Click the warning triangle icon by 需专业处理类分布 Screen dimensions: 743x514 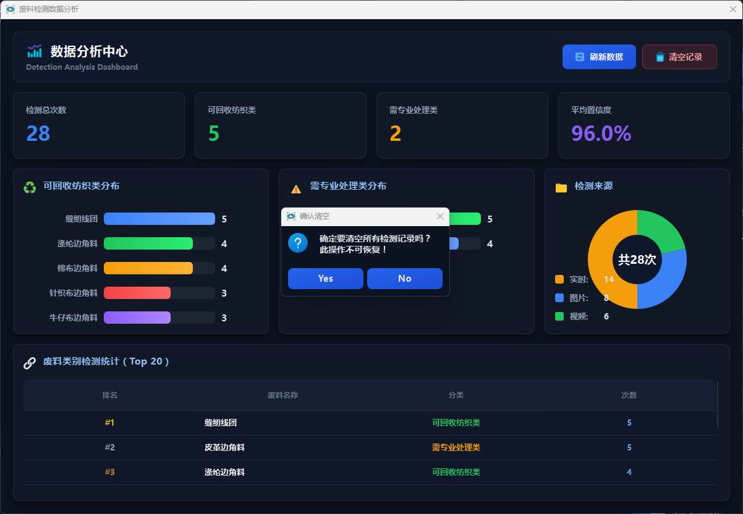tap(296, 189)
